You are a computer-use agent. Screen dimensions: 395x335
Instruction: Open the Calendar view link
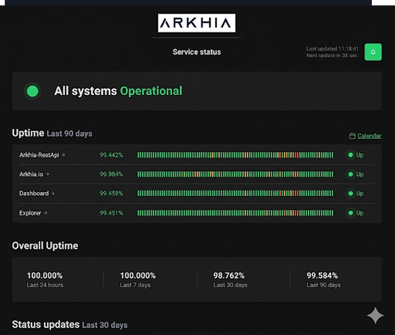point(369,136)
